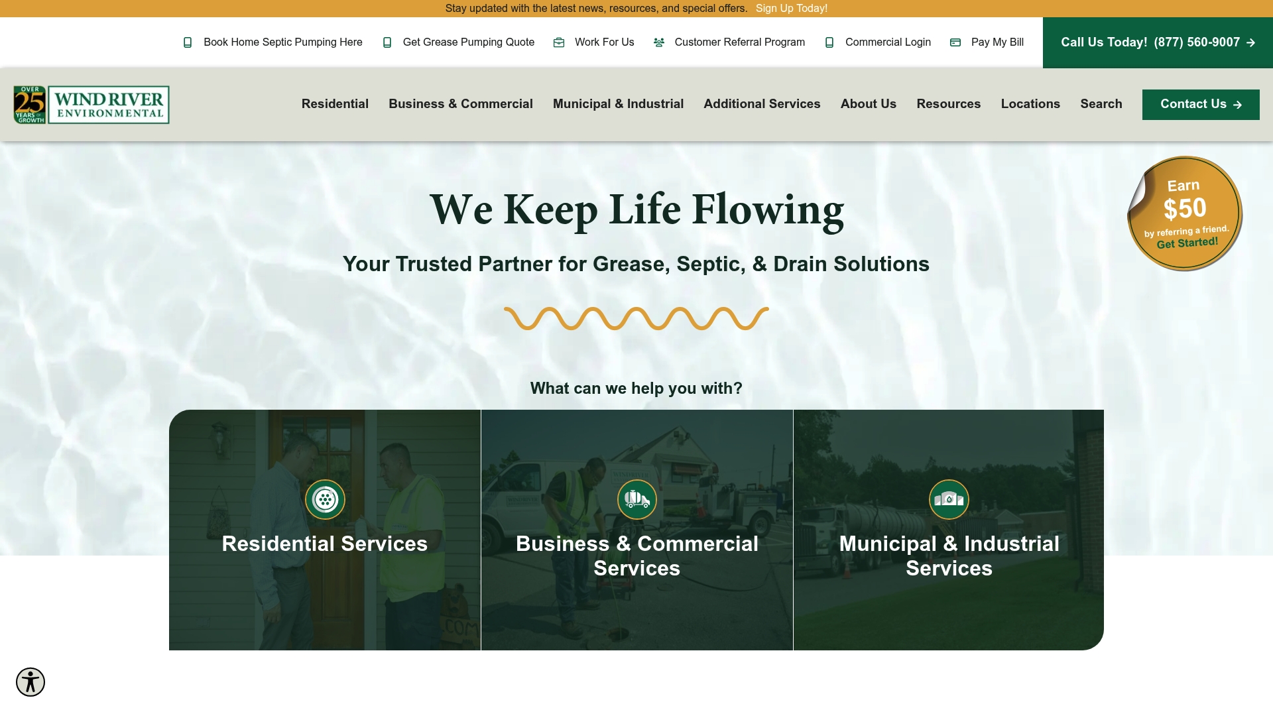Expand the Business & Commercial nav menu

(x=460, y=104)
